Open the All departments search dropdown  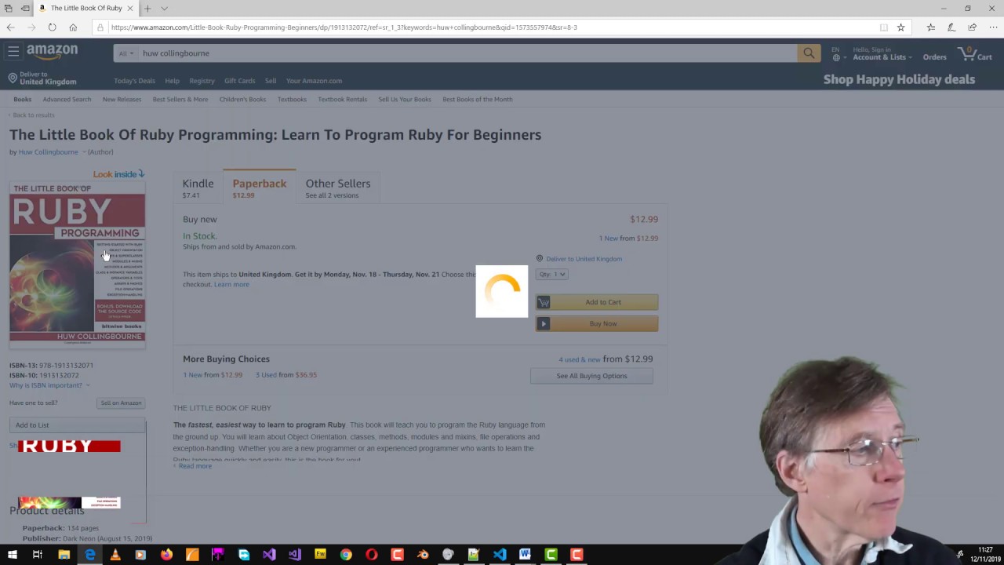tap(125, 53)
